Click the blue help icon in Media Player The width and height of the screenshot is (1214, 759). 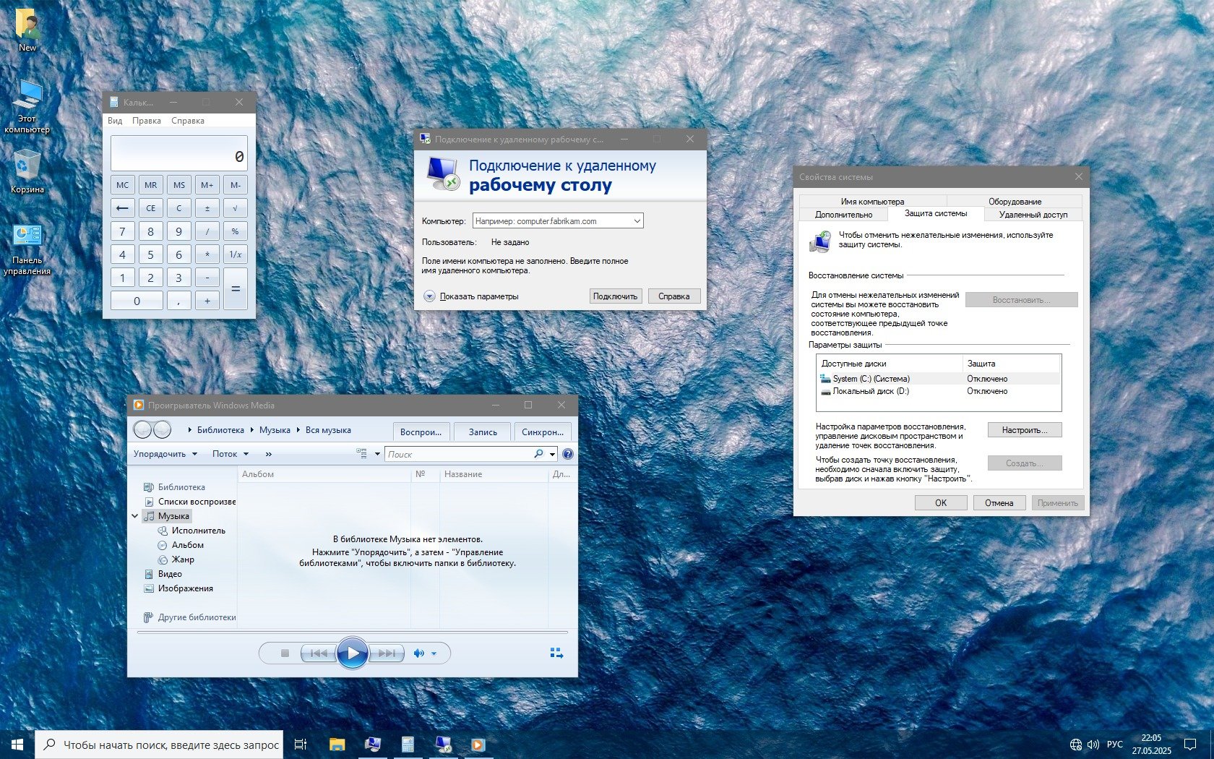pyautogui.click(x=568, y=454)
